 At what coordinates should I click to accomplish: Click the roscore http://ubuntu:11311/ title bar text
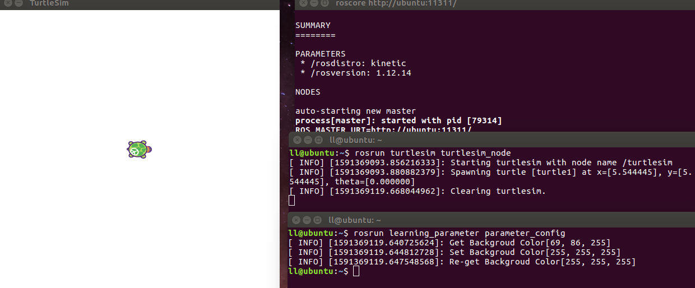point(396,3)
